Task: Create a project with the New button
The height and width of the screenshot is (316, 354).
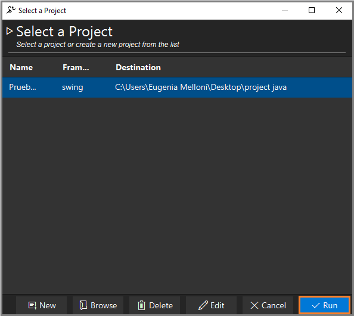Action: point(42,306)
